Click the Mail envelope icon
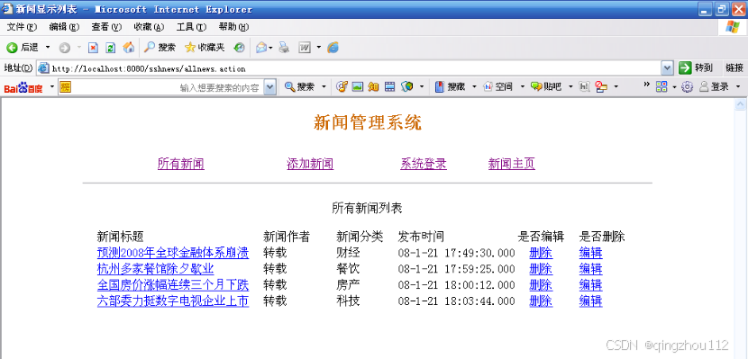748x359 pixels. click(261, 48)
